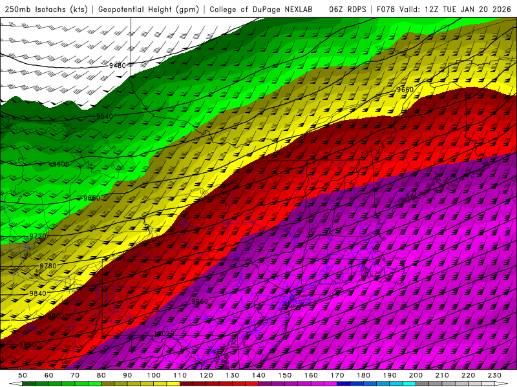The image size is (517, 387).
Task: Select the darkest green swatch at 50 kts
Action: (x=29, y=384)
